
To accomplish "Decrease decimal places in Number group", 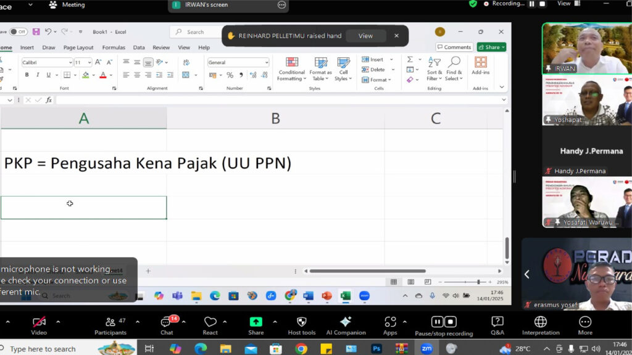I will click(264, 75).
